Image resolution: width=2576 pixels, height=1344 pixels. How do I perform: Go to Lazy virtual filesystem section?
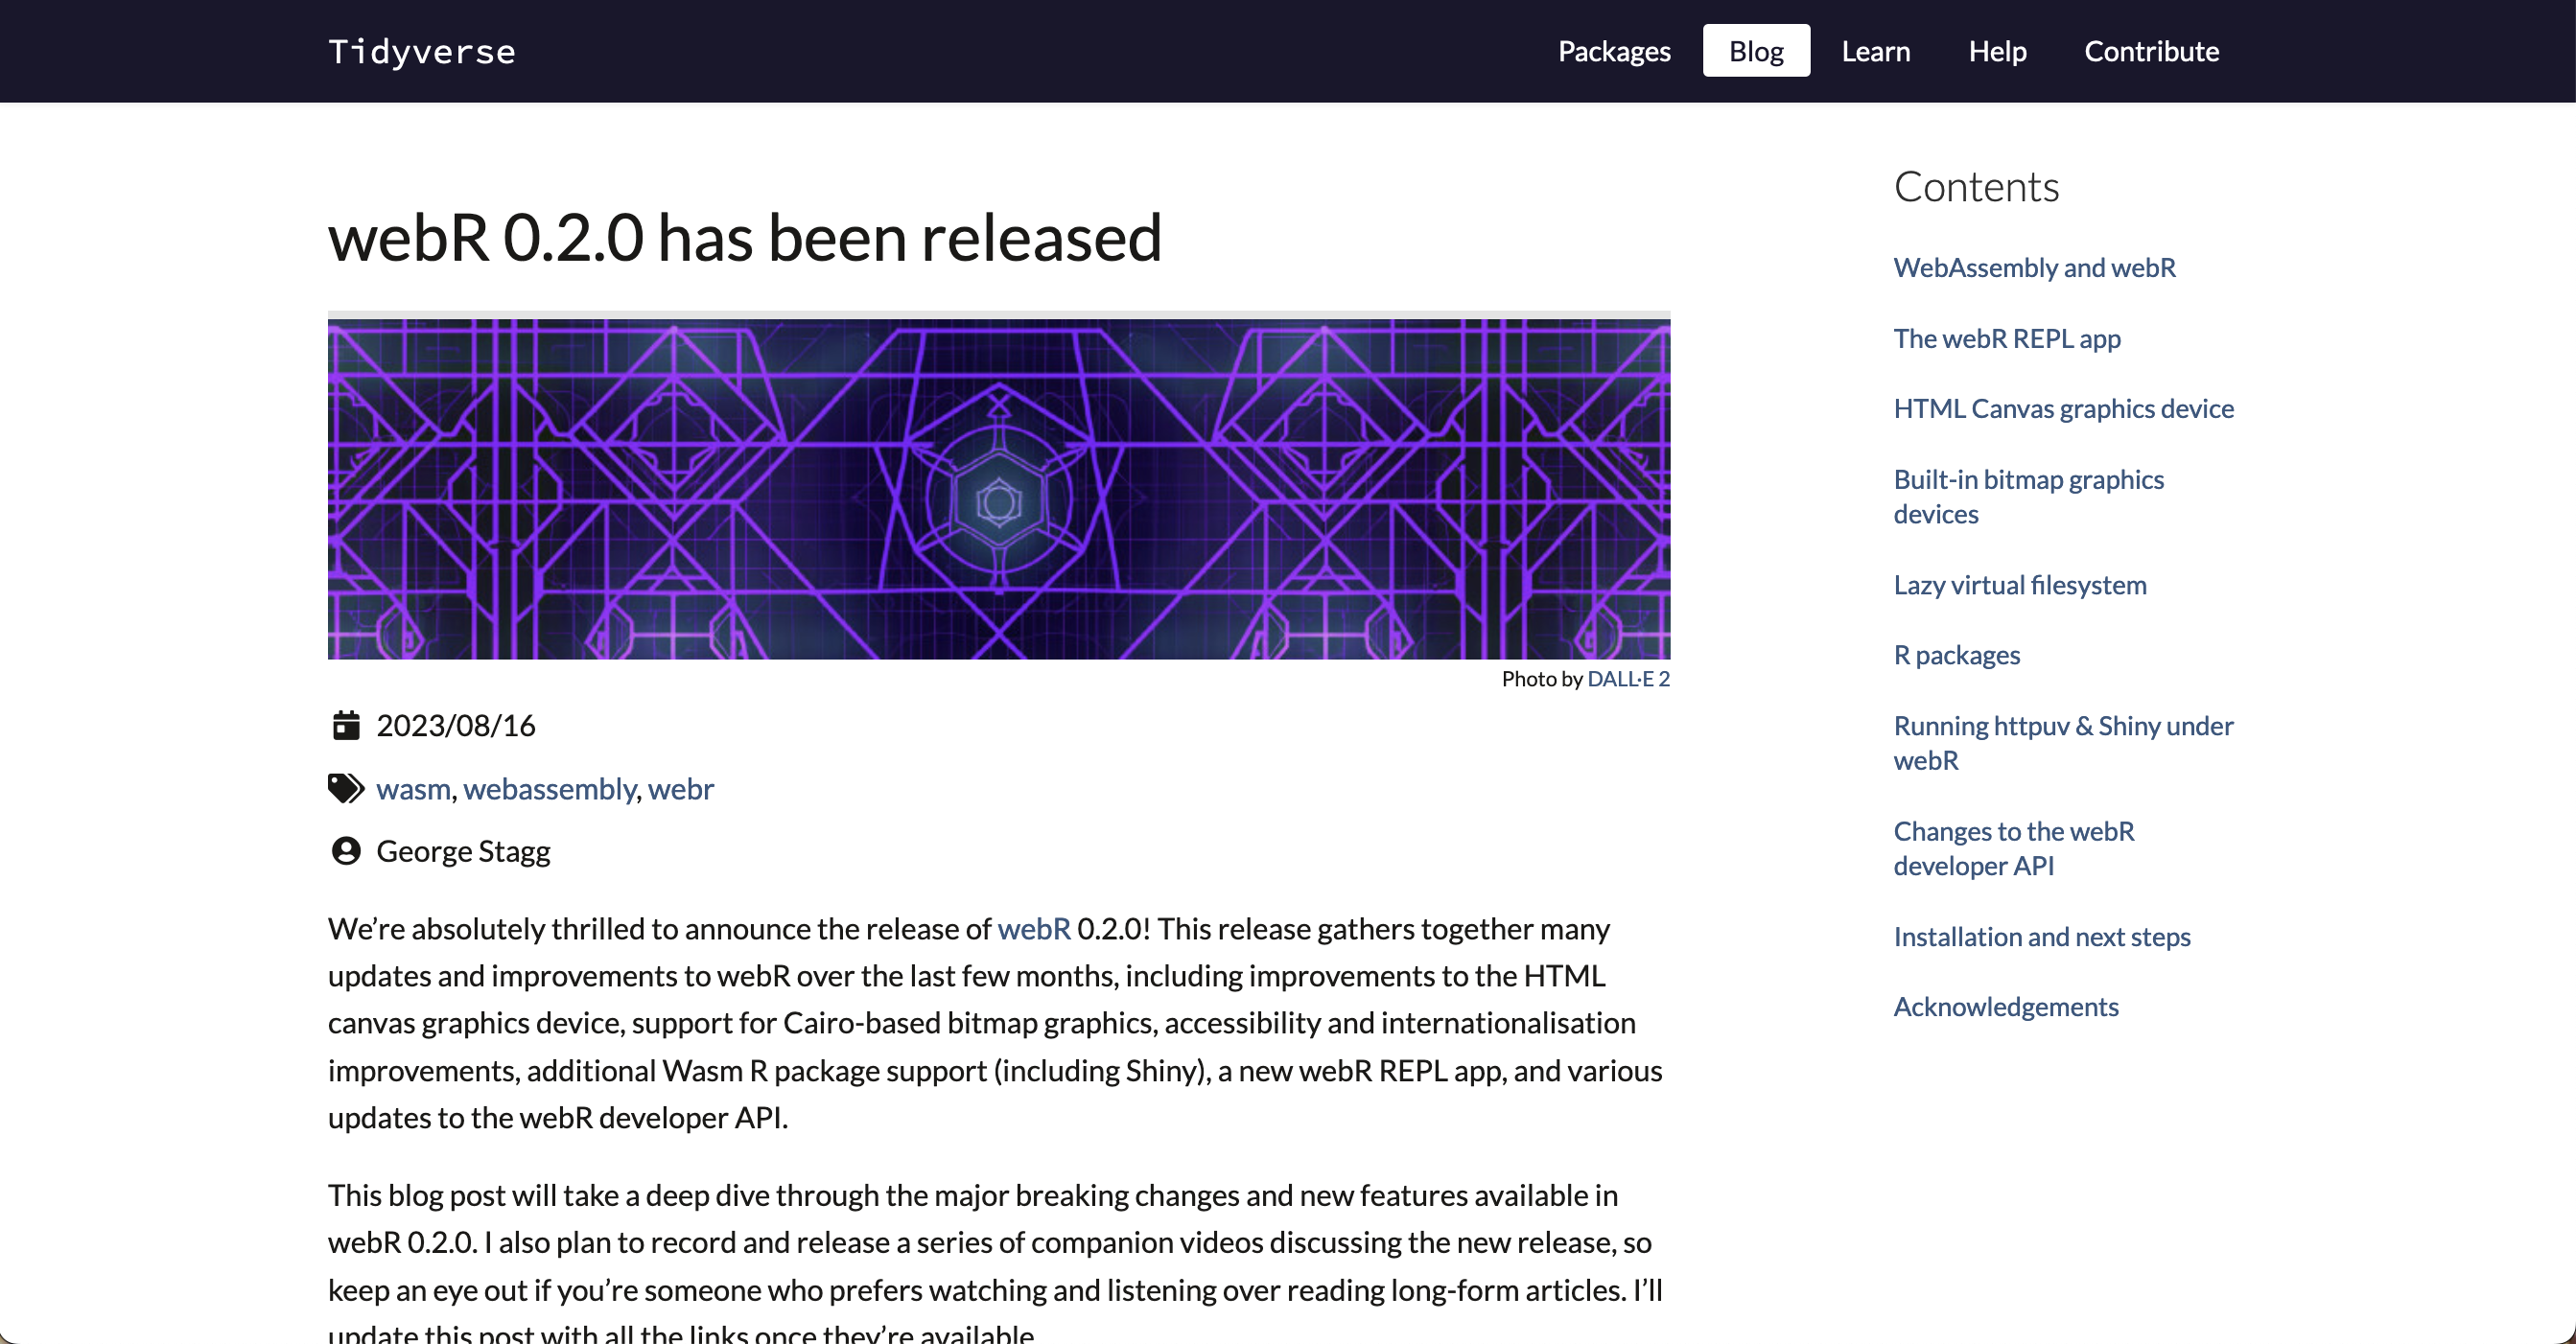pos(2019,586)
